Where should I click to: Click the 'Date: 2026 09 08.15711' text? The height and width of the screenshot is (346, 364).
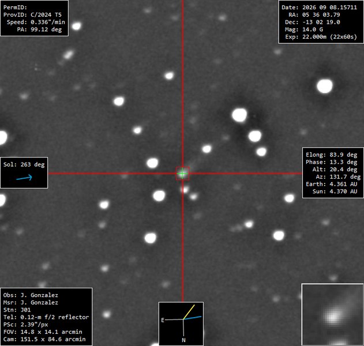[319, 7]
